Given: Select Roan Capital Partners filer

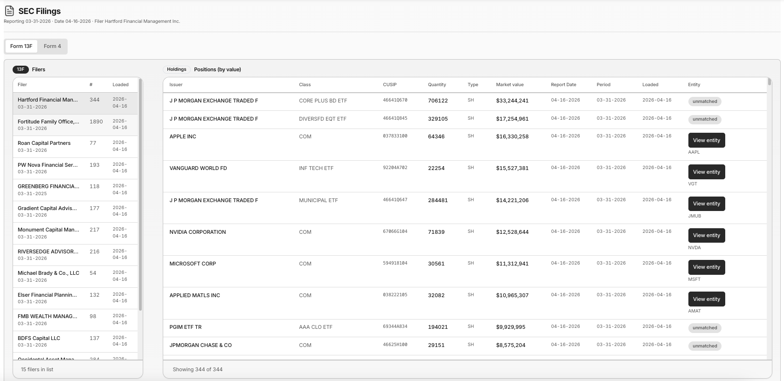Looking at the screenshot, I should pos(75,147).
